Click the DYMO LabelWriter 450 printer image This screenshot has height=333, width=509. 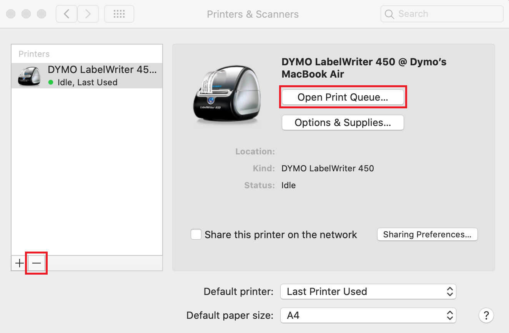coord(227,93)
